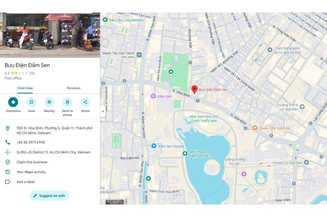Click Quán Cafe Vườn Đá orange marker
Screen dimensions: 327x217
(255, 128)
